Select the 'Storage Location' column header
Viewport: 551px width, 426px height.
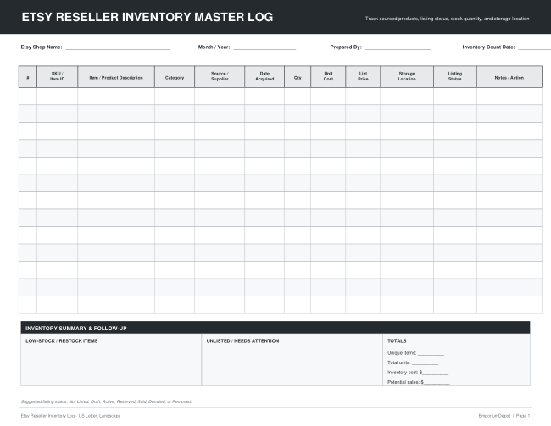pos(407,76)
